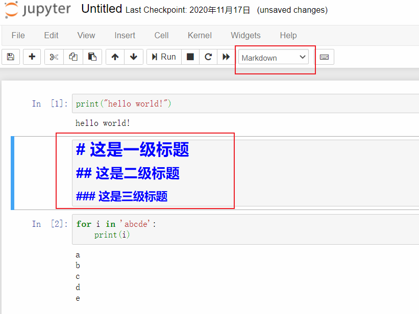Copy selected cells icon

pos(73,57)
